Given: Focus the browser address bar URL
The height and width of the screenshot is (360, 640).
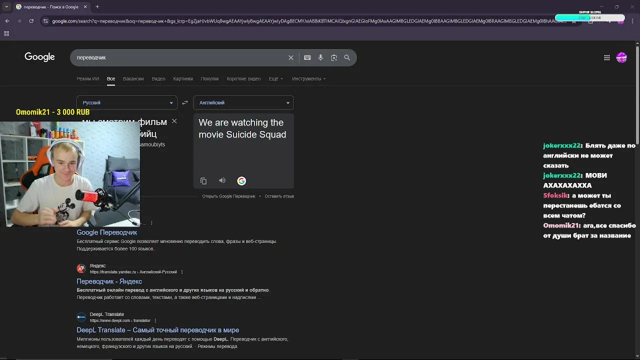Looking at the screenshot, I should click(x=309, y=21).
